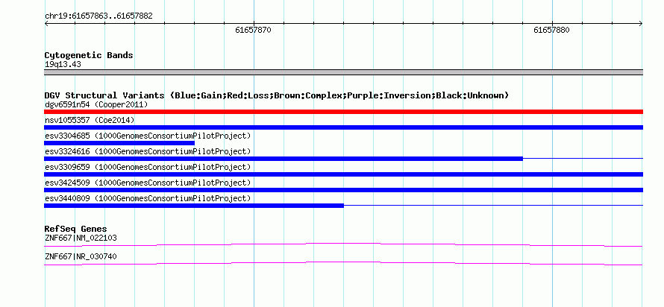Click the magenta line for ZNF667|NM_022103
The width and height of the screenshot is (664, 307).
click(343, 244)
